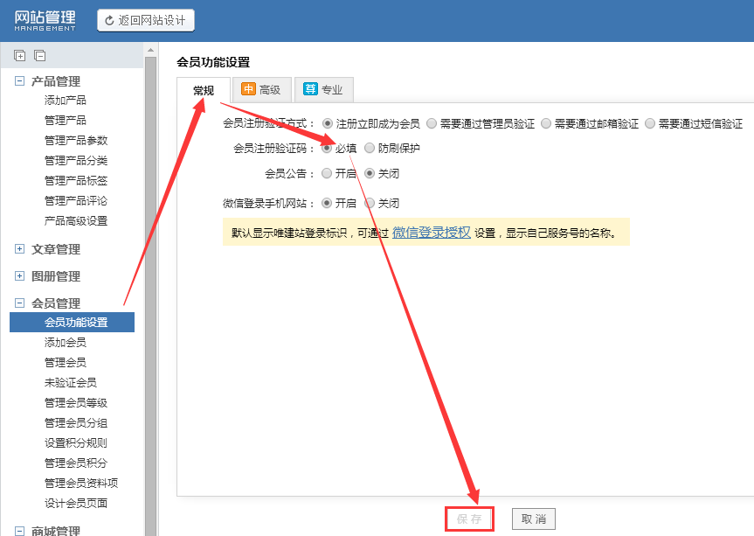The height and width of the screenshot is (536, 754).
Task: Open 未验证会员 in the sidebar
Action: tap(71, 382)
